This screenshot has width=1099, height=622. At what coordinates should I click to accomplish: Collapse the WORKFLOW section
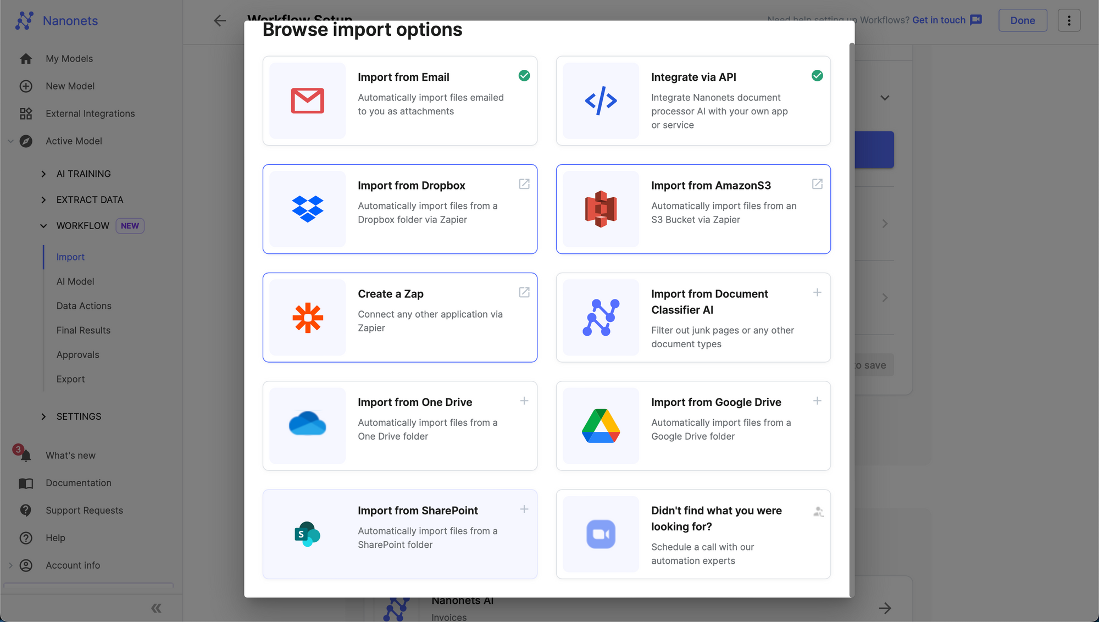[x=43, y=226]
